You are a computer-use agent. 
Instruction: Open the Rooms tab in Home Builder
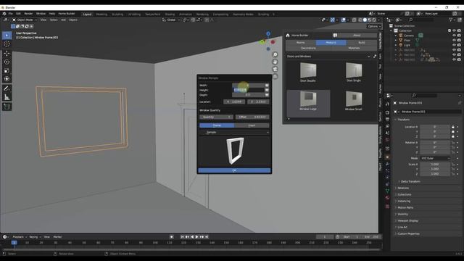point(301,43)
